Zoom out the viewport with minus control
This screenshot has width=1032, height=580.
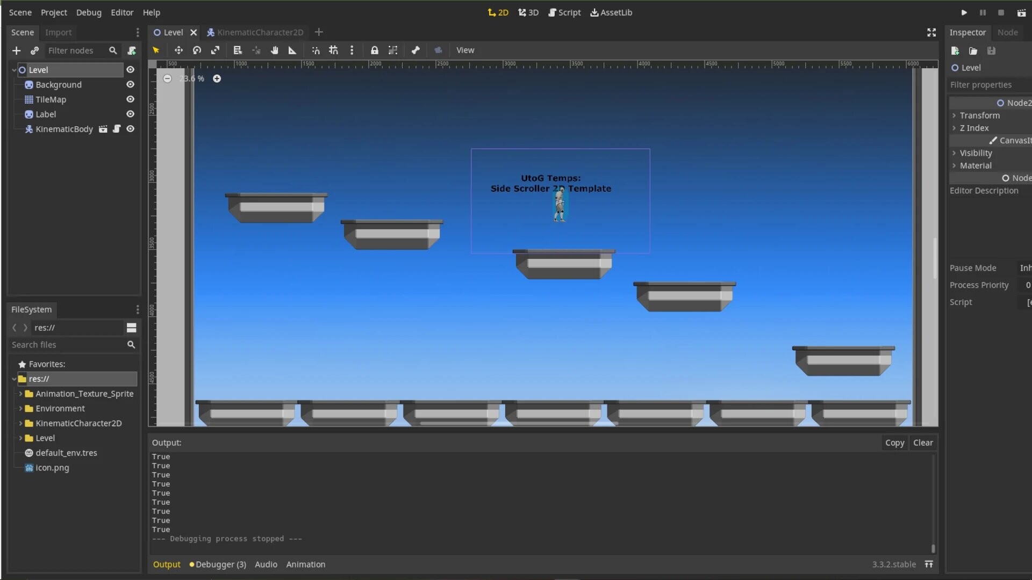click(167, 78)
